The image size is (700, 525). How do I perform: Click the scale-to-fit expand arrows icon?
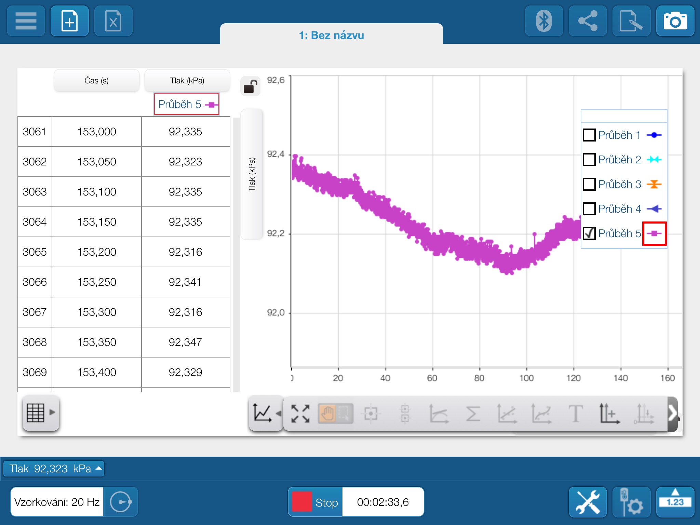tap(300, 414)
